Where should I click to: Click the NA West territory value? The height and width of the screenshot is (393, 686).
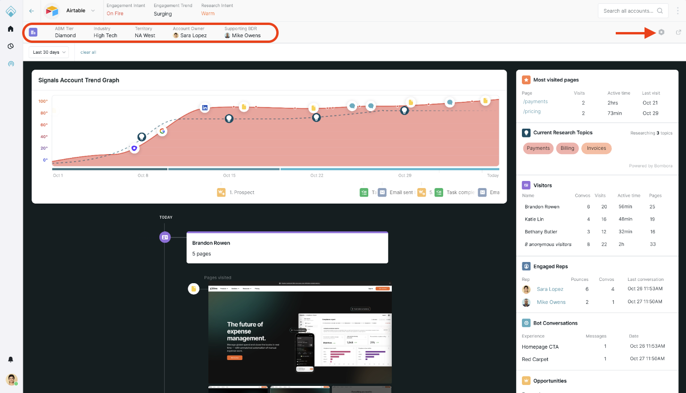pyautogui.click(x=145, y=35)
